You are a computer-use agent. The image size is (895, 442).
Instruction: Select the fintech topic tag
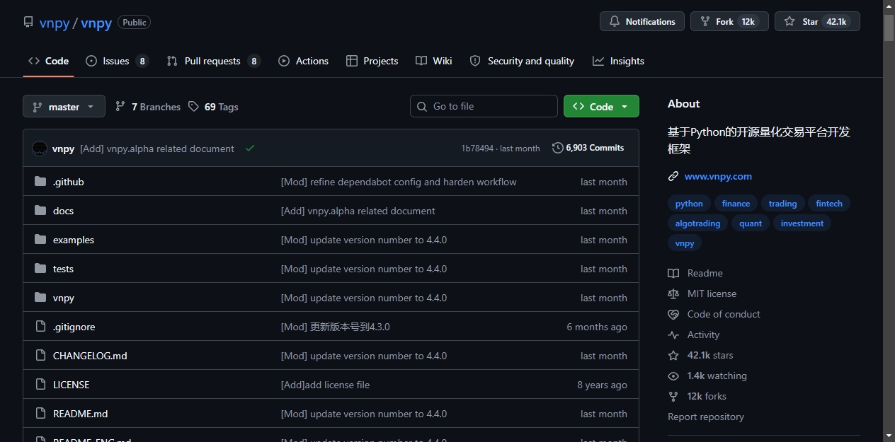tap(829, 204)
